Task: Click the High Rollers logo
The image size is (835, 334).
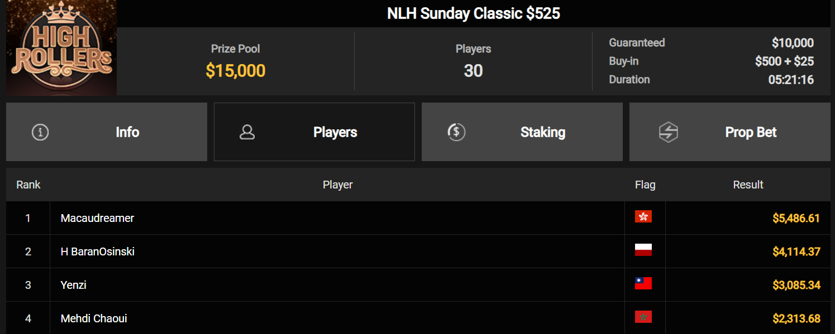Action: click(61, 47)
